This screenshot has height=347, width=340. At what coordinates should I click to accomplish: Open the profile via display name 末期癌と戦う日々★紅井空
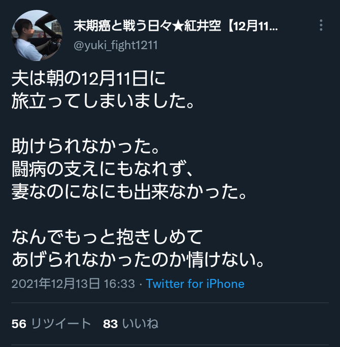click(x=147, y=26)
